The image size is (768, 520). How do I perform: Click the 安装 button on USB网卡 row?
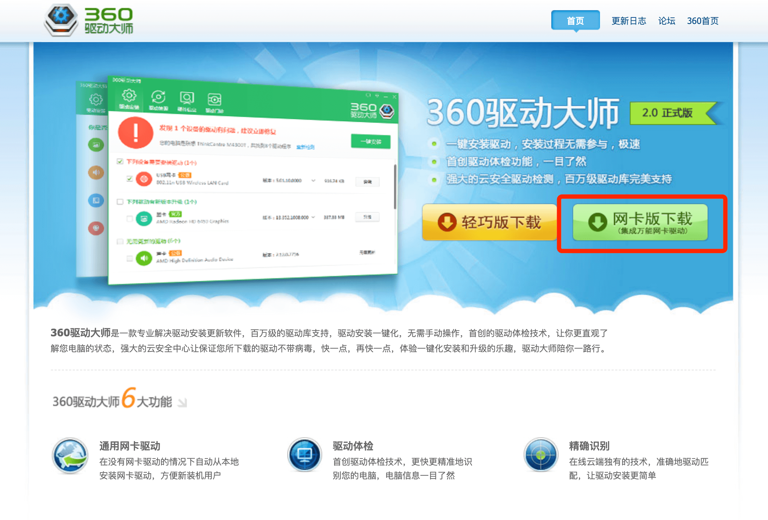[x=367, y=182]
